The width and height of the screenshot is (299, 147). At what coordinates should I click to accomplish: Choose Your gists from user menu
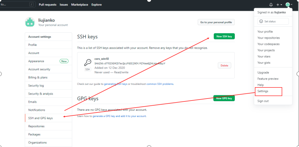273,63
